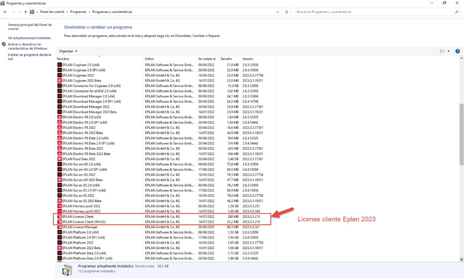The height and width of the screenshot is (278, 464).
Task: Click the EPLAN Electric P8 2022 icon
Action: pyautogui.click(x=59, y=127)
